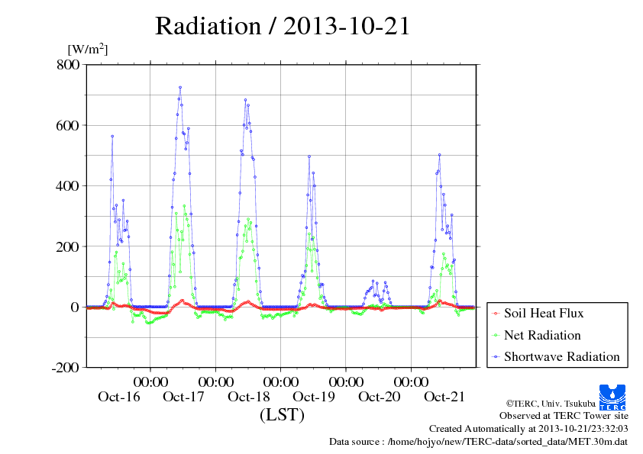This screenshot has height=454, width=643.
Task: Click the 00:00 label above Oct-21
Action: click(x=411, y=382)
